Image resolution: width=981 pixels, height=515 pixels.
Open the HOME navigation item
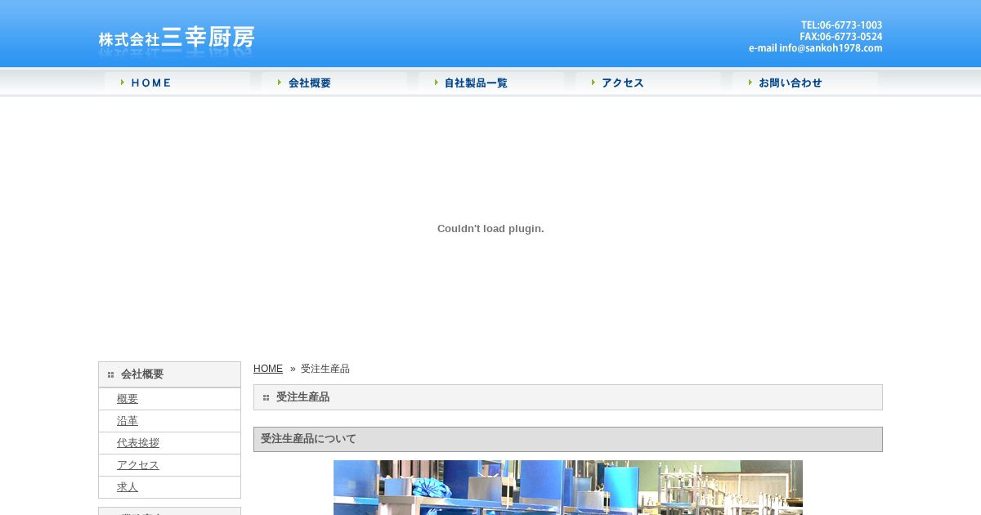click(x=177, y=83)
